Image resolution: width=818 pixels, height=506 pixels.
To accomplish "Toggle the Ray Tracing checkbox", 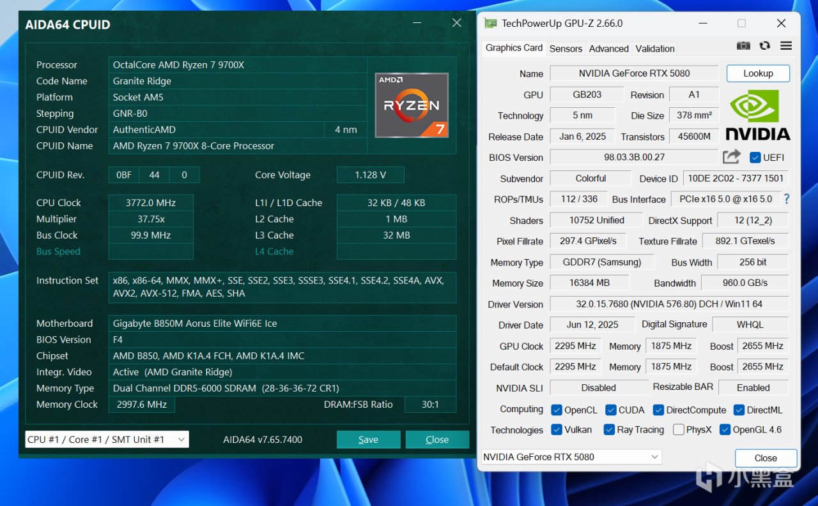I will pyautogui.click(x=609, y=429).
